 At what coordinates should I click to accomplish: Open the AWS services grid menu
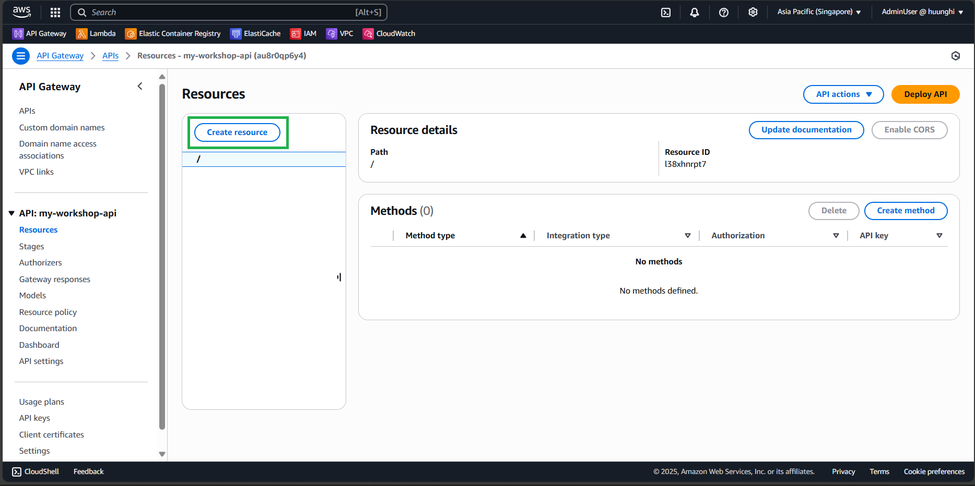(55, 12)
